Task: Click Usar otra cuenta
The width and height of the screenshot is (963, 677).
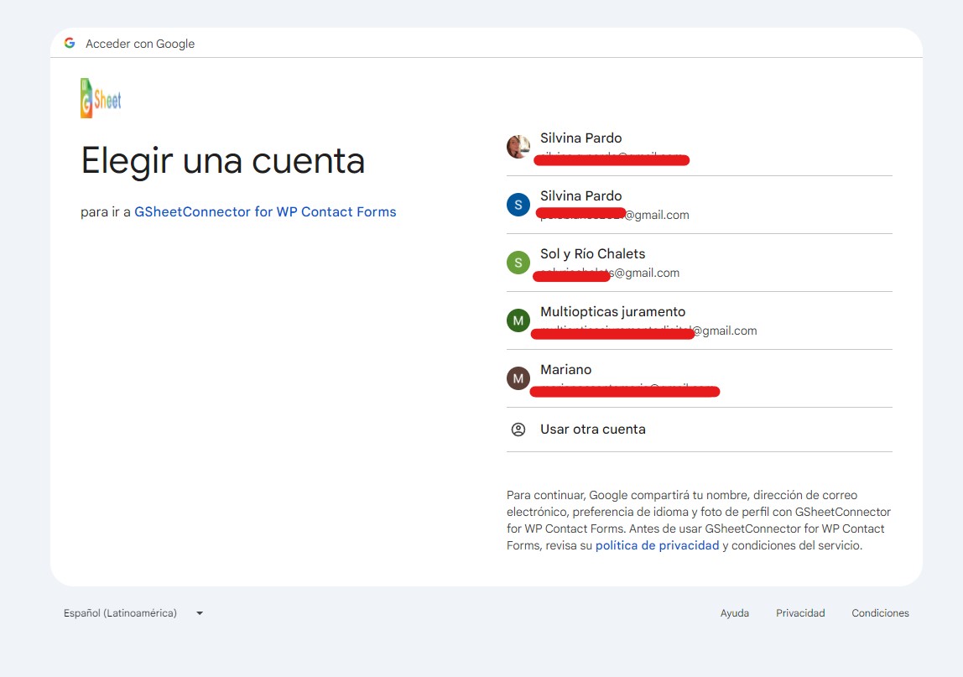Action: [699, 430]
